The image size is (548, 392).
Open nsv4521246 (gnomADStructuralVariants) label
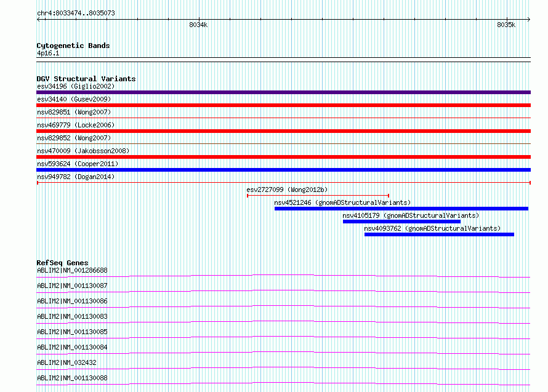pyautogui.click(x=342, y=202)
